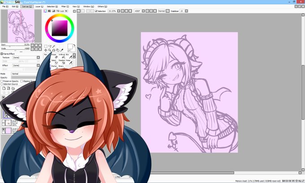Zoom in using navigator plus button
This screenshot has width=305, height=183.
[36, 45]
